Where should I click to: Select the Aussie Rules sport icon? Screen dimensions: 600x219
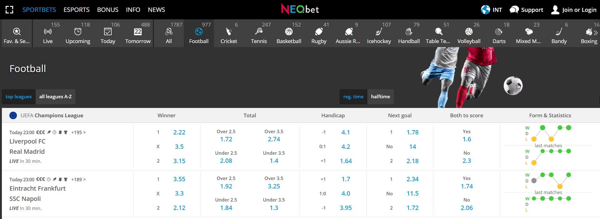349,32
